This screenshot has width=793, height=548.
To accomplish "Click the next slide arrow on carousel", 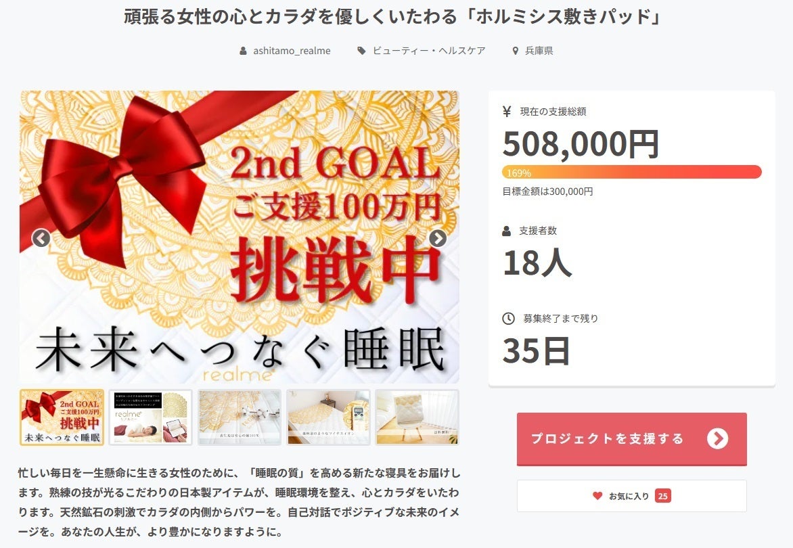I will pyautogui.click(x=438, y=237).
